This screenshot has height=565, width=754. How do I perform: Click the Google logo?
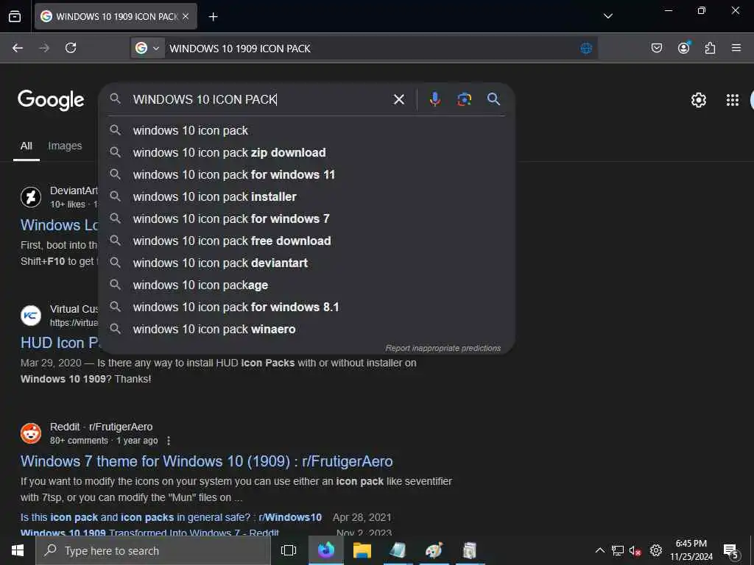(x=51, y=100)
